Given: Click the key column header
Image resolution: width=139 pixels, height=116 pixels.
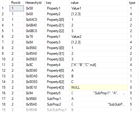Looking at the screenshot, I should click(x=57, y=3).
